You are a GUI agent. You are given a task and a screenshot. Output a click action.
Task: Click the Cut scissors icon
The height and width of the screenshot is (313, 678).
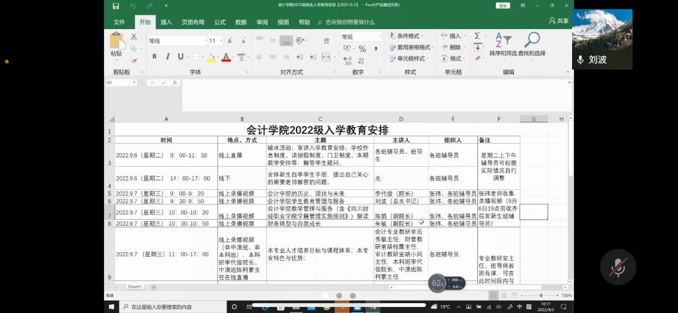click(134, 37)
